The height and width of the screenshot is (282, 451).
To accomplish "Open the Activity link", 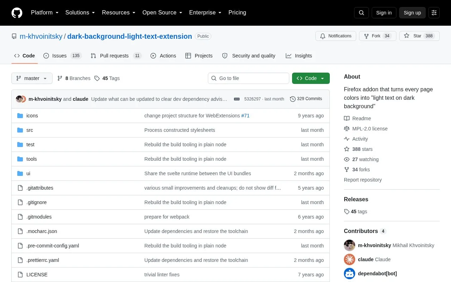I will pyautogui.click(x=356, y=139).
